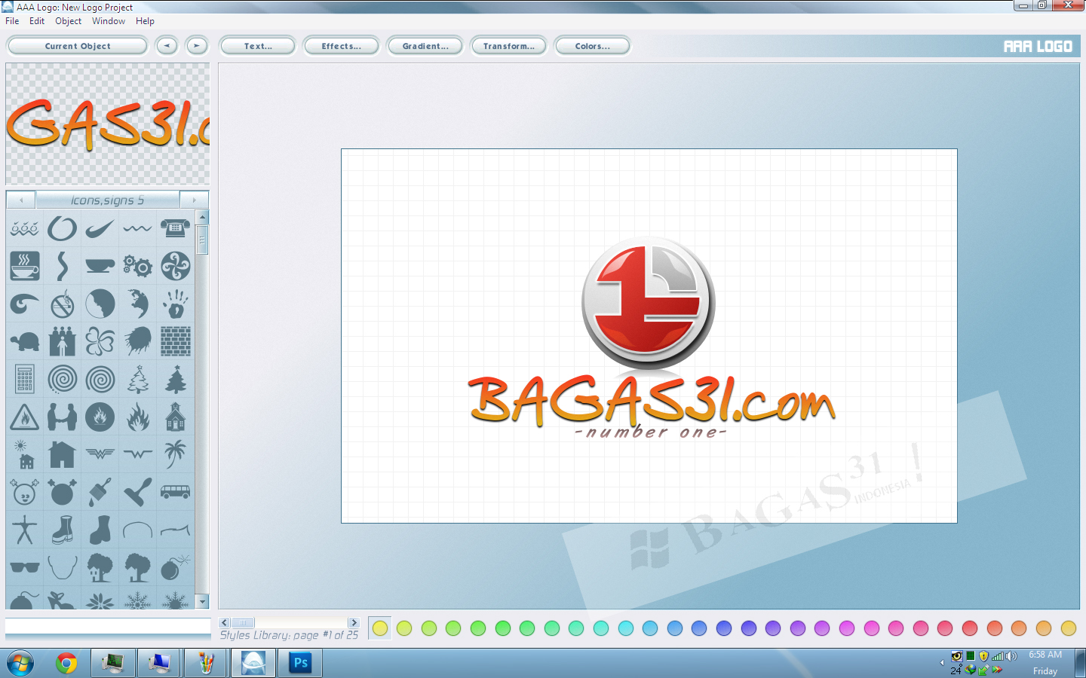Image resolution: width=1086 pixels, height=678 pixels.
Task: Pick the steaming coffee cup icon
Action: (x=25, y=266)
